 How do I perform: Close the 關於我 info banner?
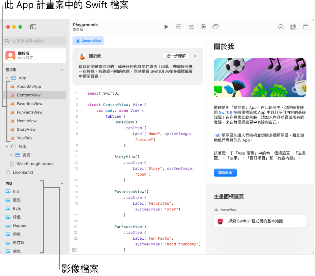195,56
